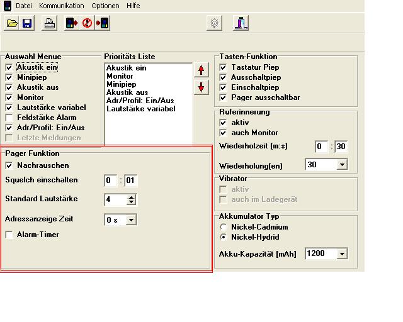Click the read-from-pager icon with outgoing arrow
The height and width of the screenshot is (322, 403).
[71, 23]
